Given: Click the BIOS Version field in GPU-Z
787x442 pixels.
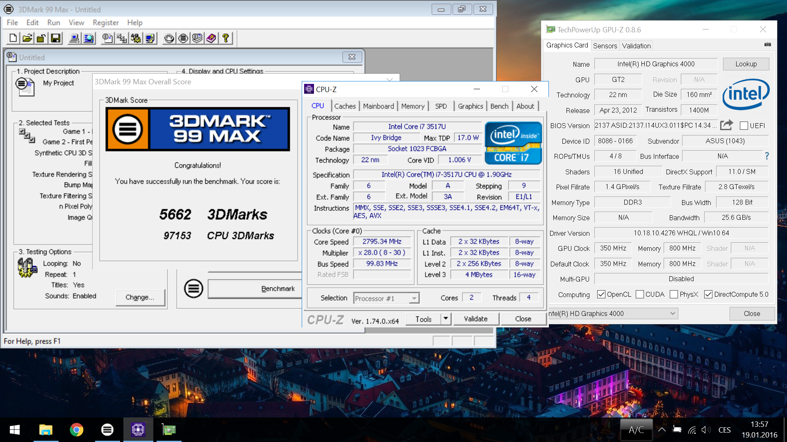Looking at the screenshot, I should tap(656, 125).
